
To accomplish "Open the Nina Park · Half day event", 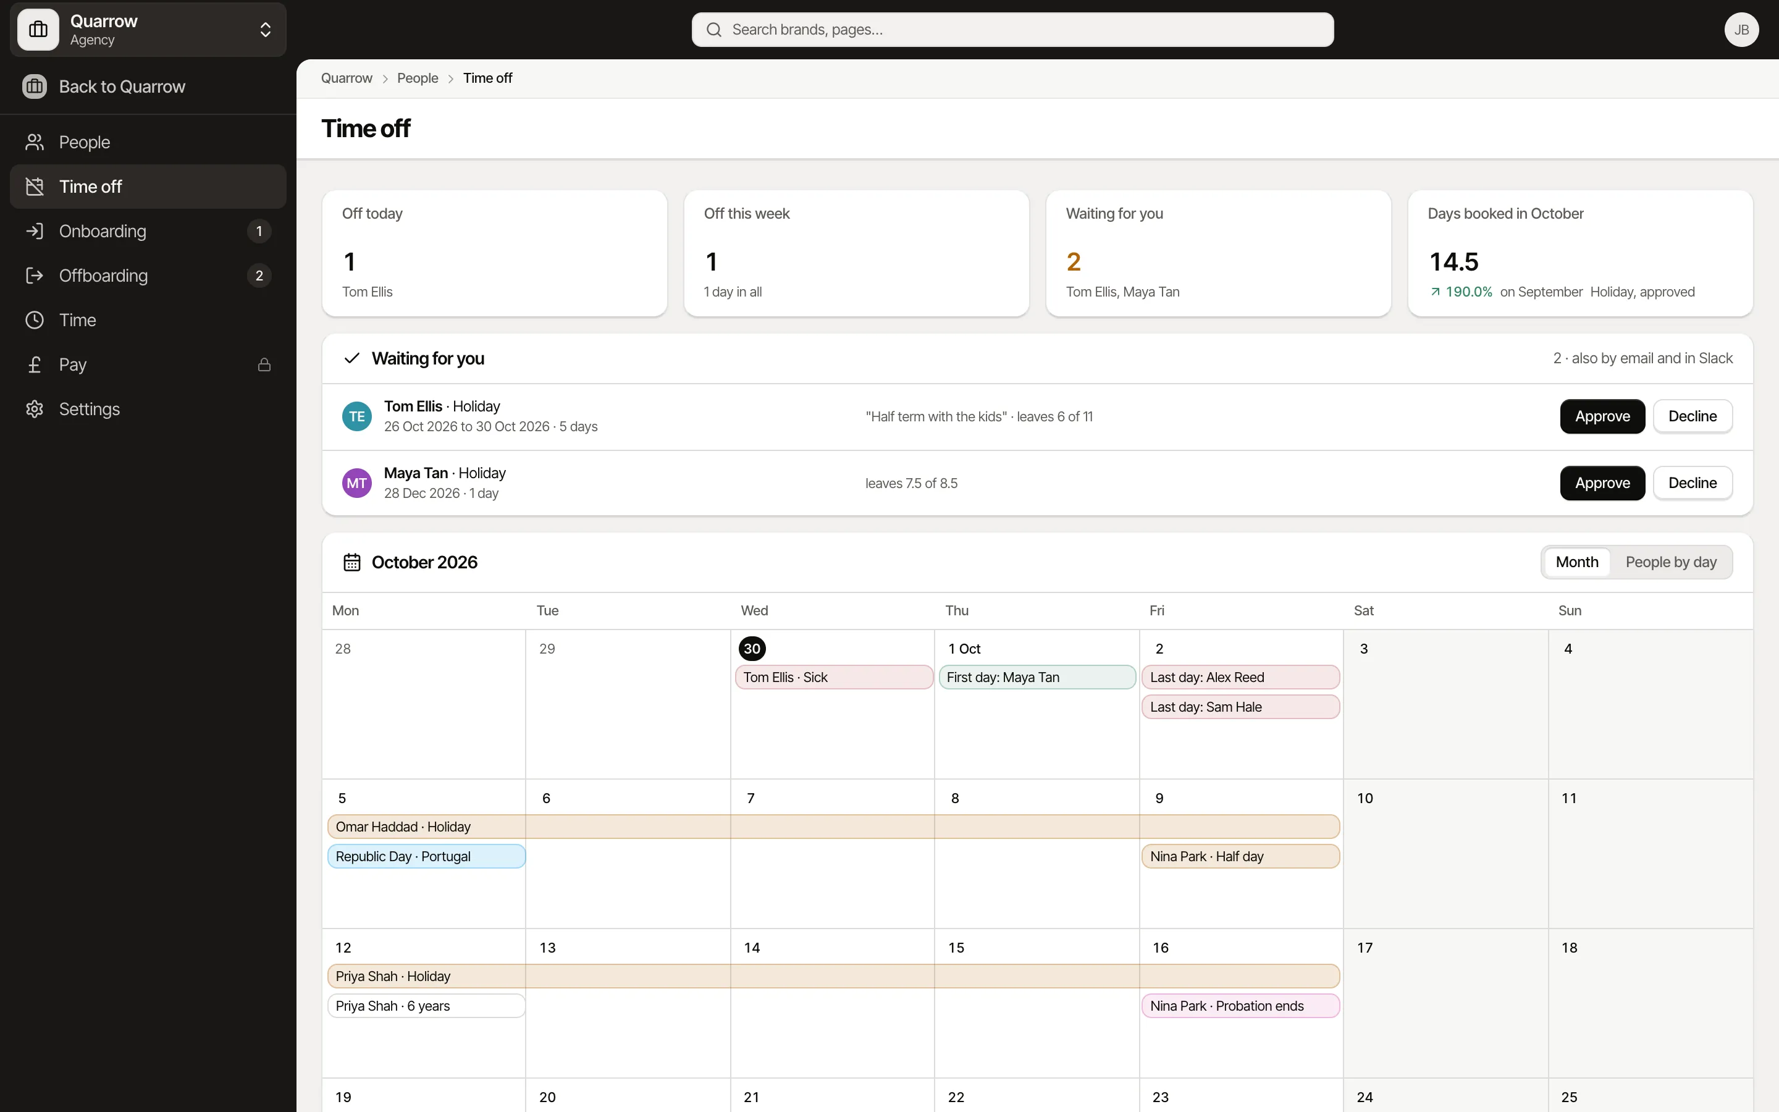I will tap(1241, 856).
